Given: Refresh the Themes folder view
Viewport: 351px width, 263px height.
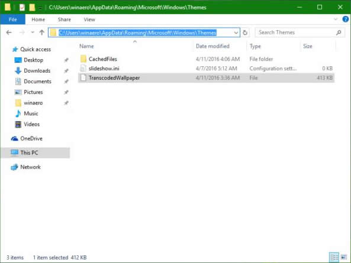Looking at the screenshot, I should [245, 33].
